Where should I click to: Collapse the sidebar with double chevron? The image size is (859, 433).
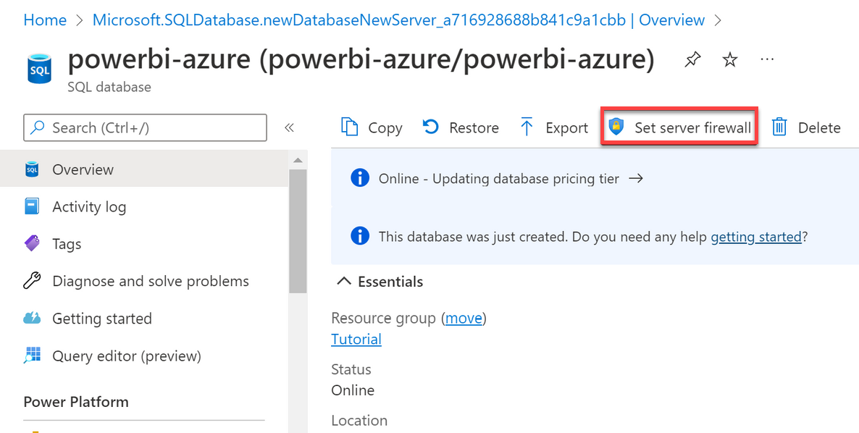(x=289, y=127)
